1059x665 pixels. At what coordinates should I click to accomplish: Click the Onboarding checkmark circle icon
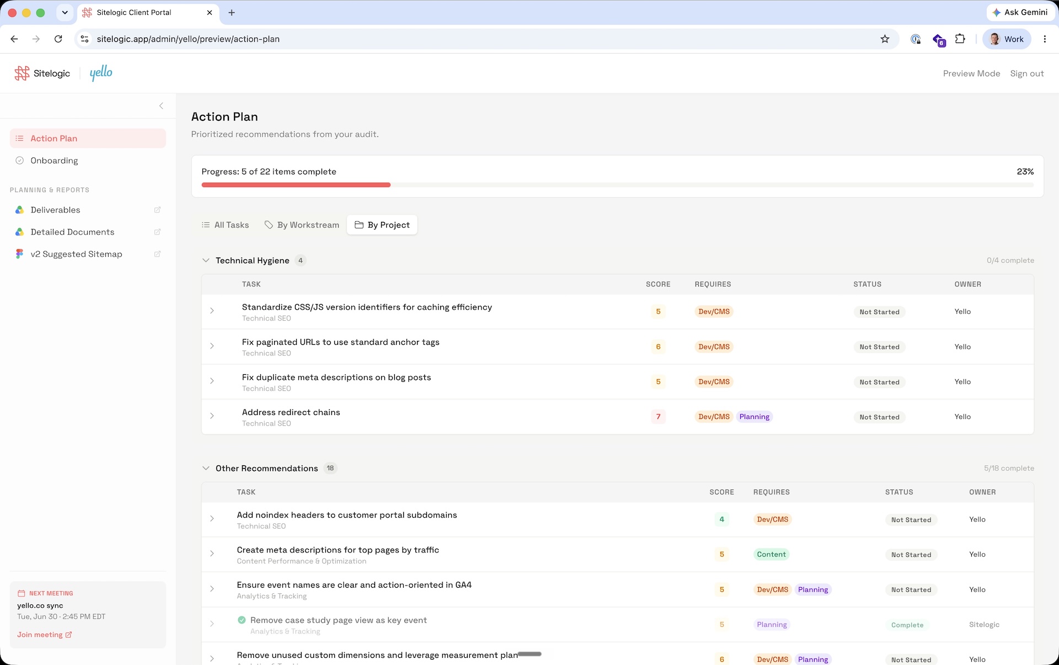pyautogui.click(x=19, y=161)
